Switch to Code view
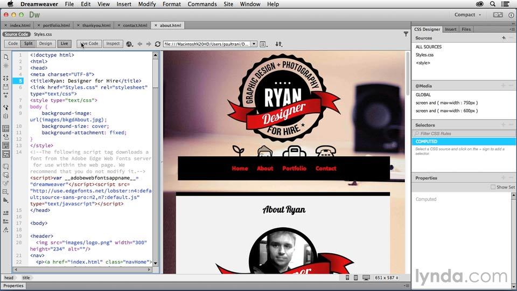This screenshot has width=517, height=291. click(x=13, y=44)
